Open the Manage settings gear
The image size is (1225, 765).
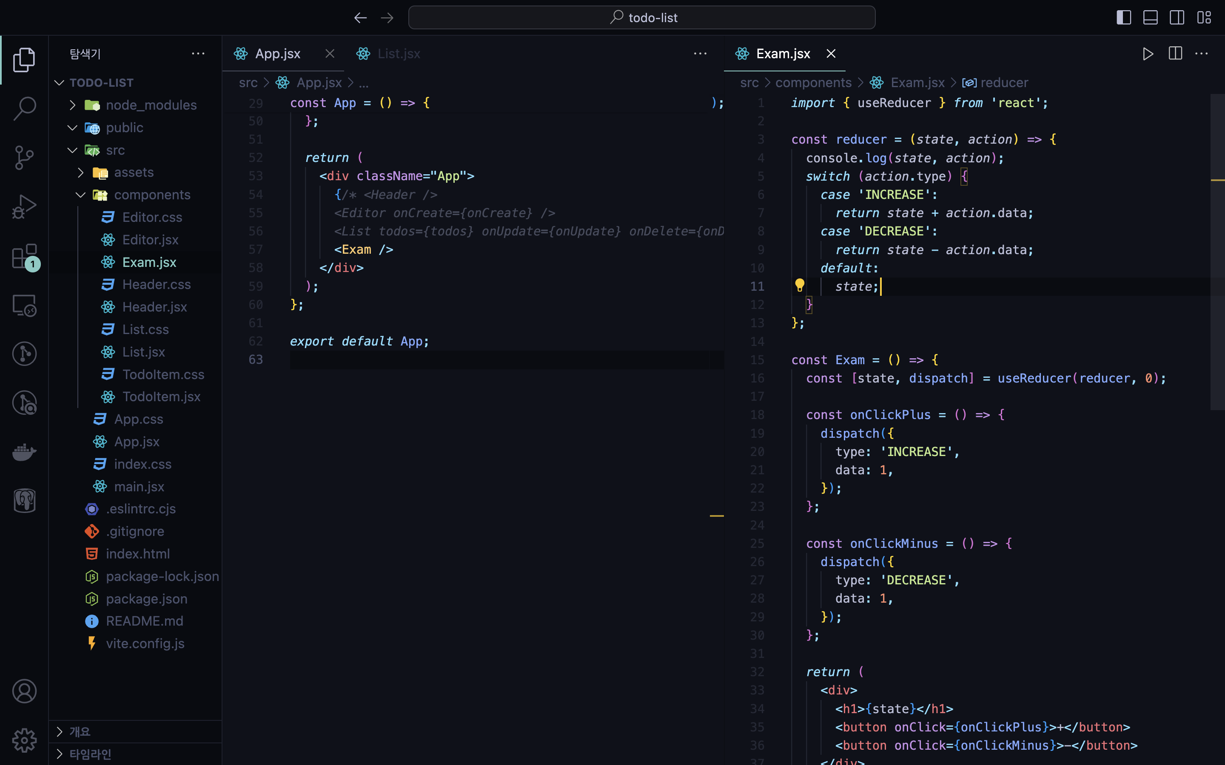[x=24, y=740]
